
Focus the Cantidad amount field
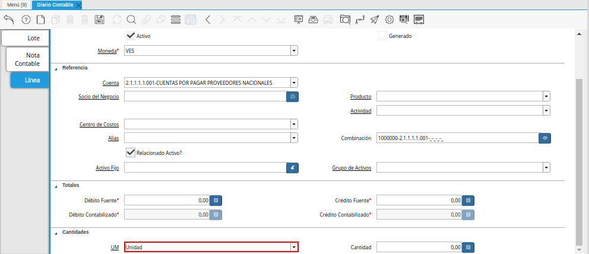tap(419, 247)
